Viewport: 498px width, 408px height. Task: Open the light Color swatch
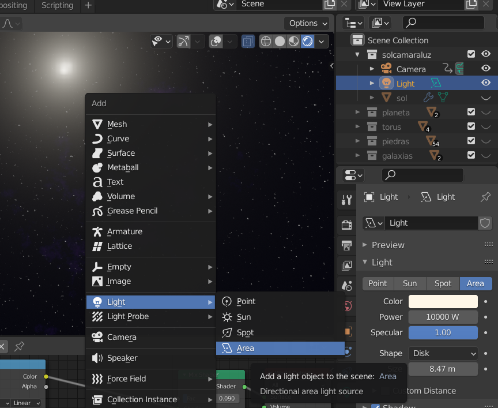point(443,301)
